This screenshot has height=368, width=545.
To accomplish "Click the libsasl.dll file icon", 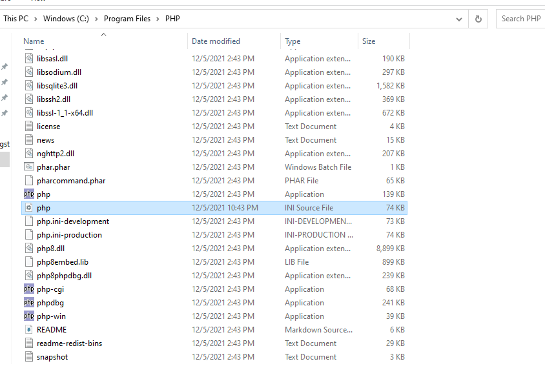I will [29, 58].
